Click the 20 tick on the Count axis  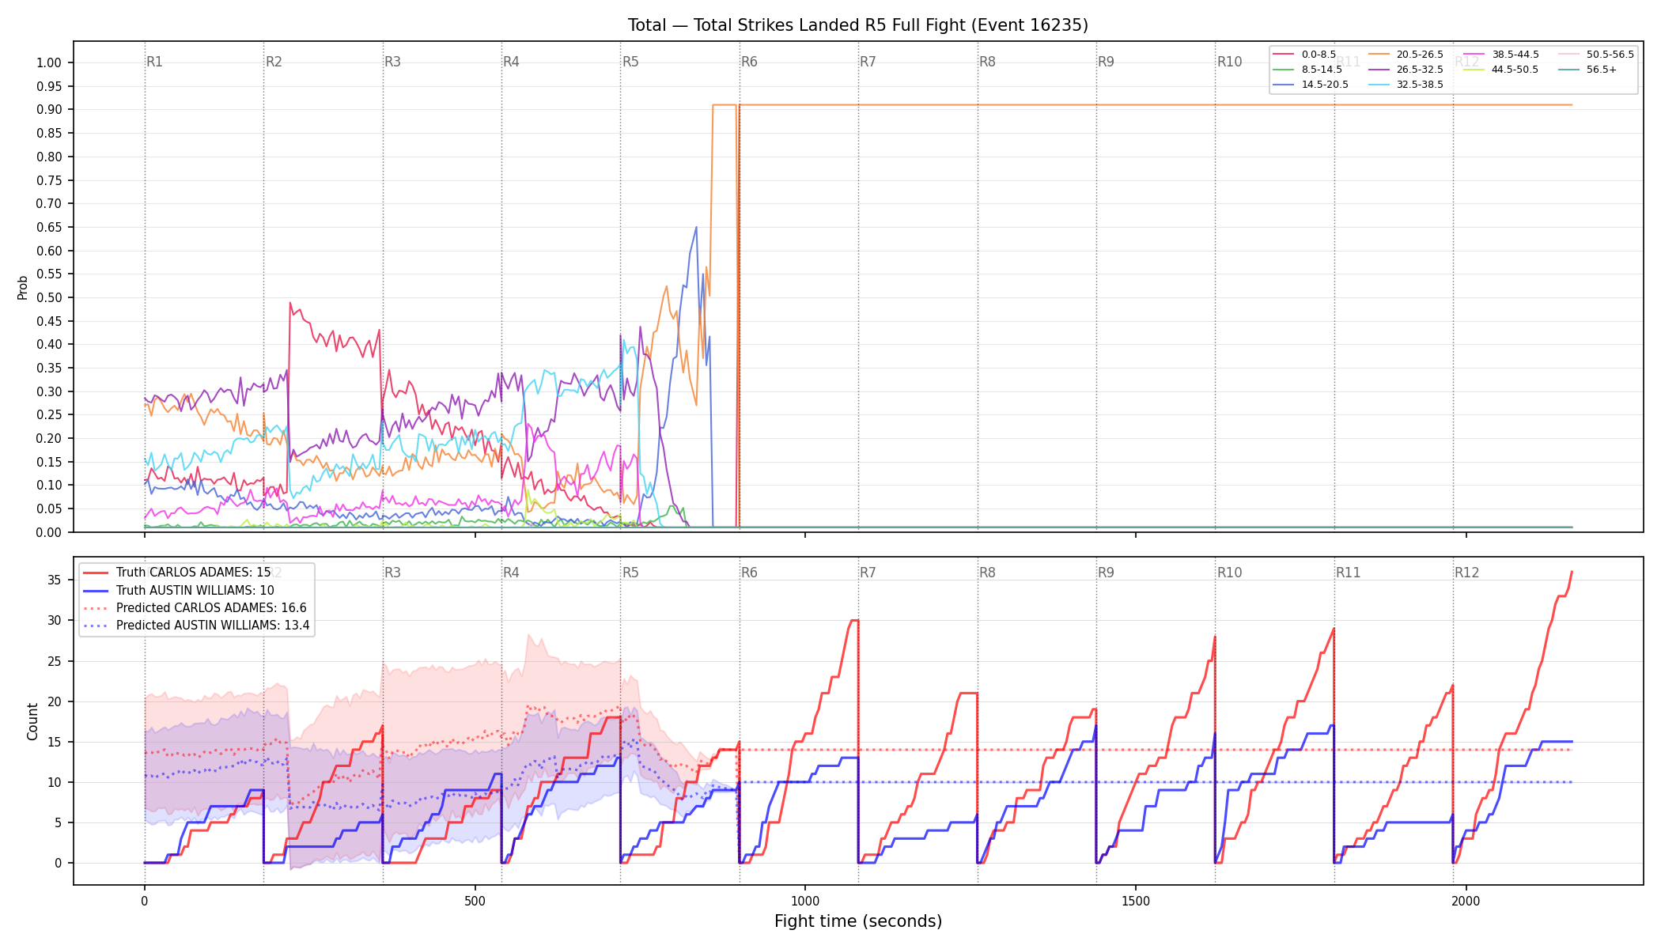pos(54,701)
